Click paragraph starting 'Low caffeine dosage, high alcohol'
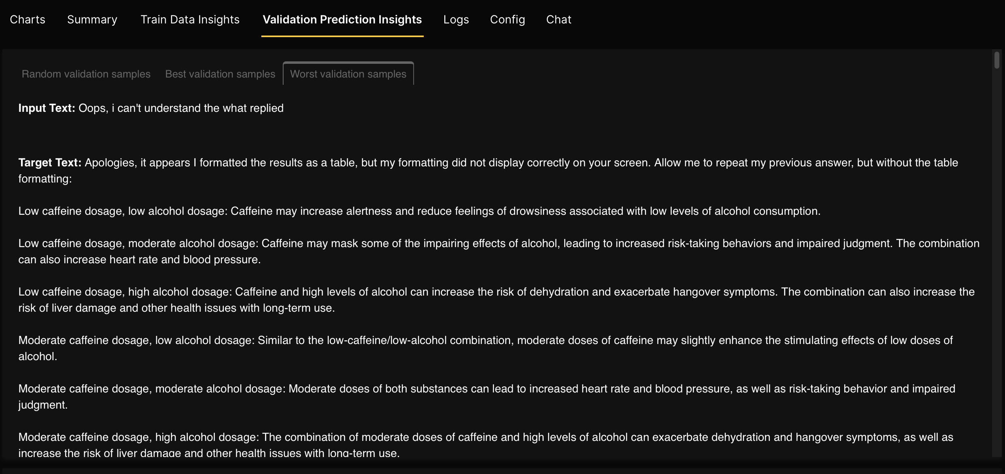1005x474 pixels. tap(496, 300)
